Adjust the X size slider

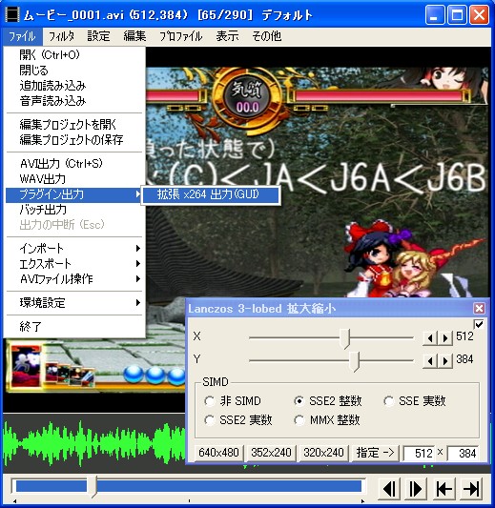coord(344,338)
